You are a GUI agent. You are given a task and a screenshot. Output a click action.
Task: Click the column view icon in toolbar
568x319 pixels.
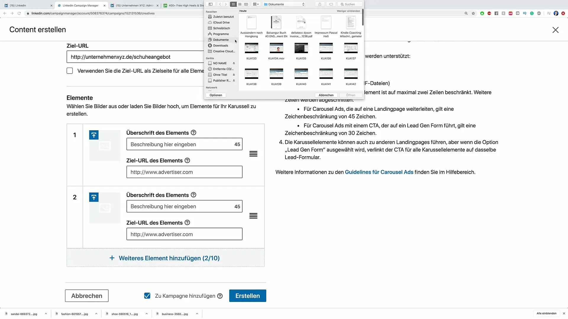pos(246,4)
